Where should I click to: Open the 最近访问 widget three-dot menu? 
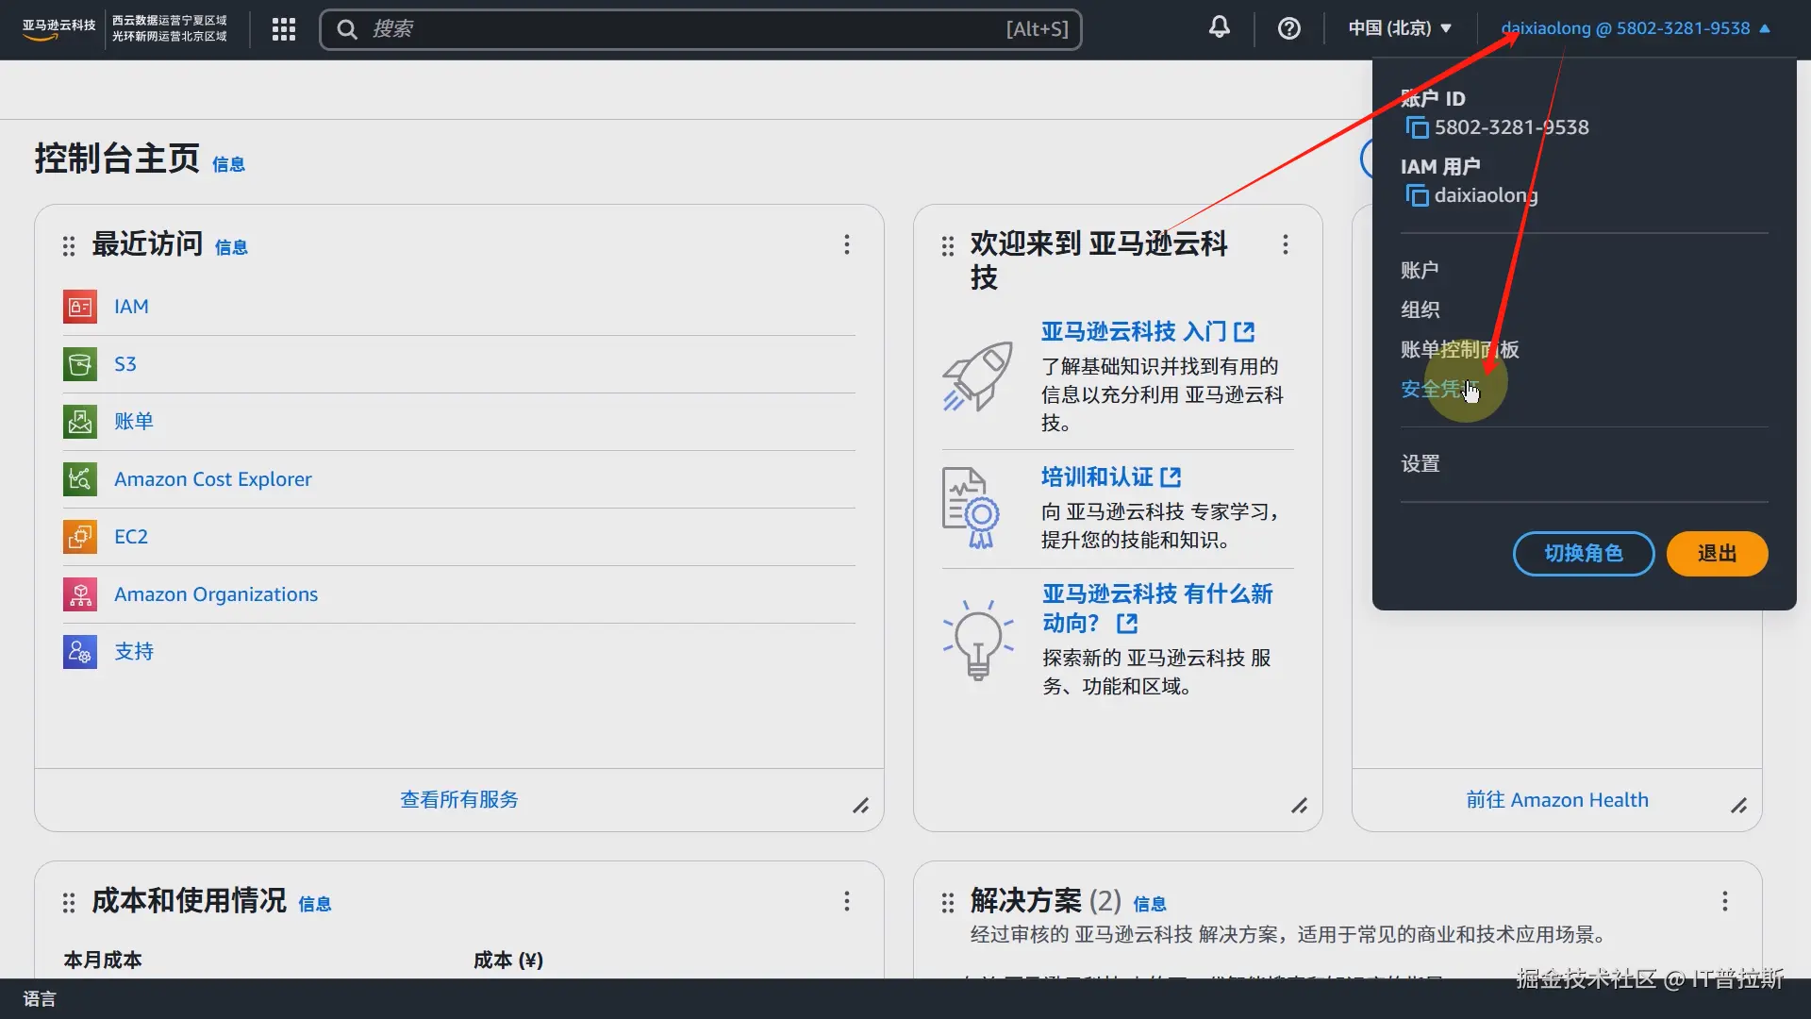point(846,244)
